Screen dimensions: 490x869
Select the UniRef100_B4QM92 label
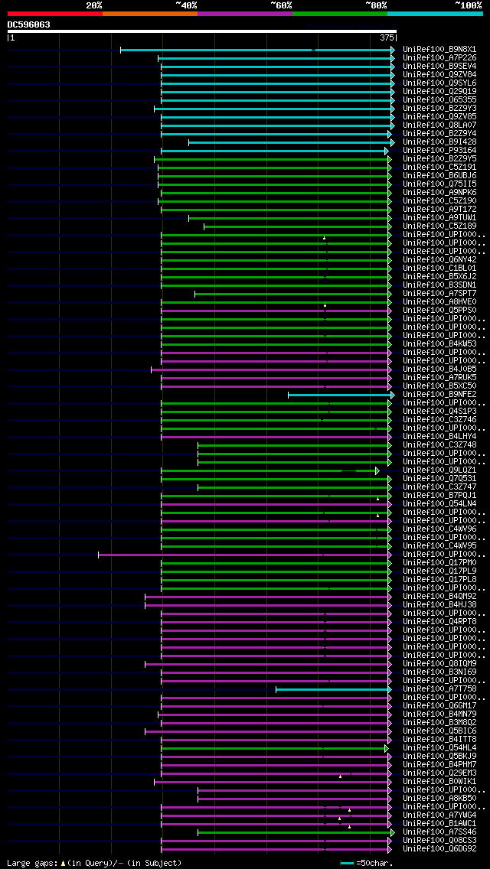pos(439,597)
